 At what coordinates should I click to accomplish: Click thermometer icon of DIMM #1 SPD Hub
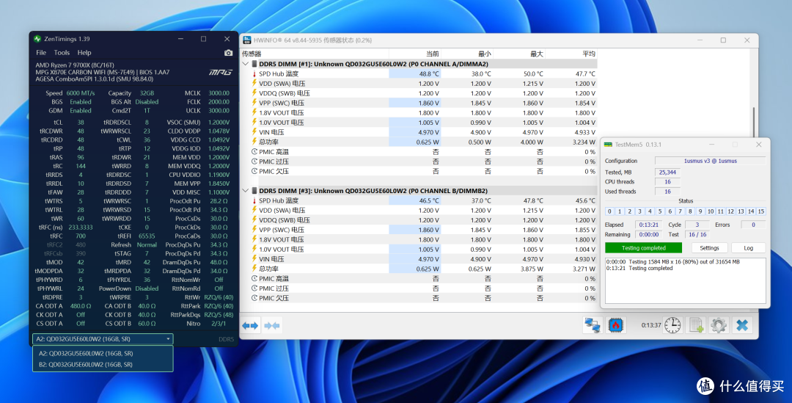pyautogui.click(x=254, y=74)
